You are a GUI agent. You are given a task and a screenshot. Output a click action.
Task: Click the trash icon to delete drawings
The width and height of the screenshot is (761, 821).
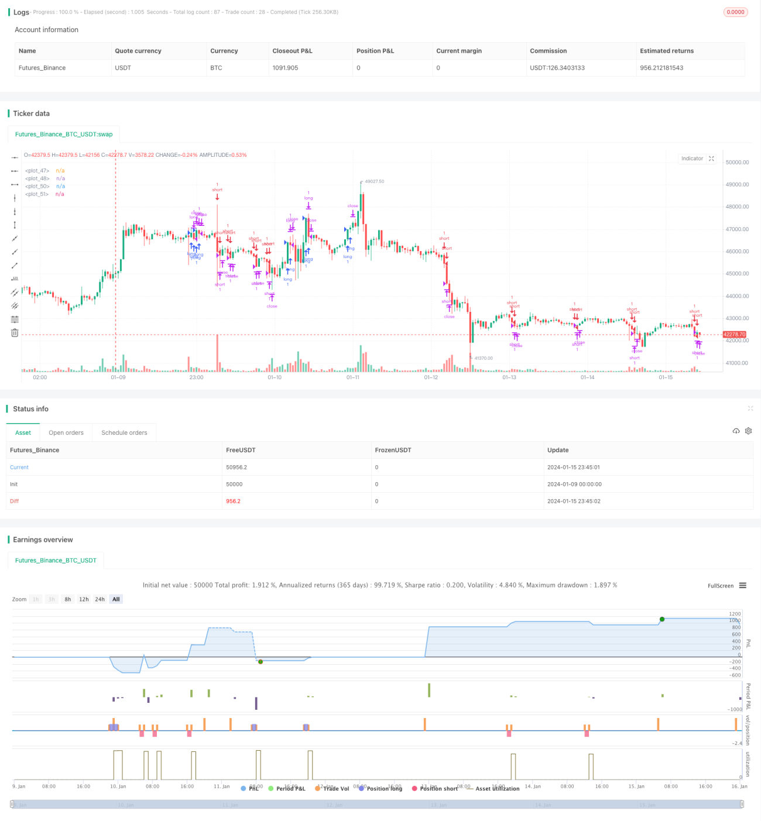click(x=15, y=332)
